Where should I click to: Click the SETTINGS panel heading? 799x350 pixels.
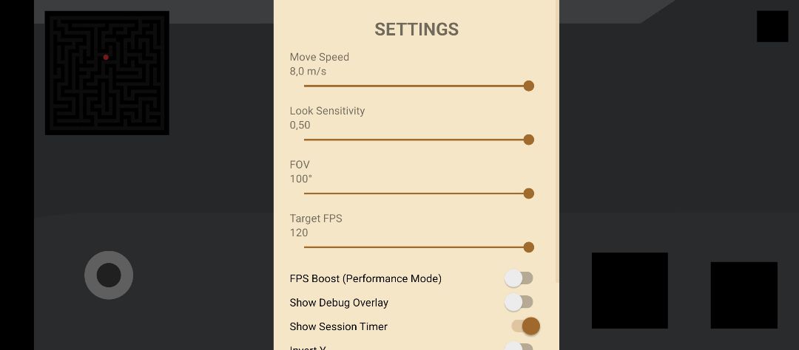[x=417, y=30]
